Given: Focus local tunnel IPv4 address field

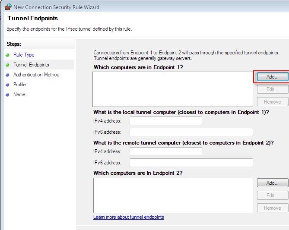Looking at the screenshot, I should pos(165,121).
